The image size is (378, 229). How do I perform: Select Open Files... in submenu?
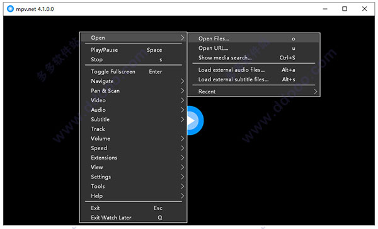tap(254, 38)
